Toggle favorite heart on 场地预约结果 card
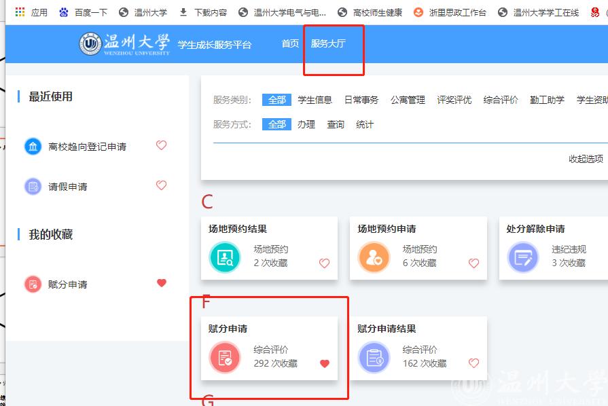This screenshot has height=406, width=608. pos(324,263)
